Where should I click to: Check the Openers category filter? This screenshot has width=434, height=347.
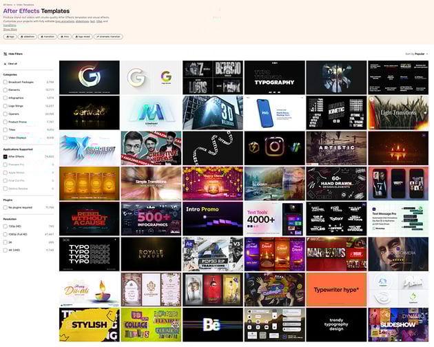6,114
